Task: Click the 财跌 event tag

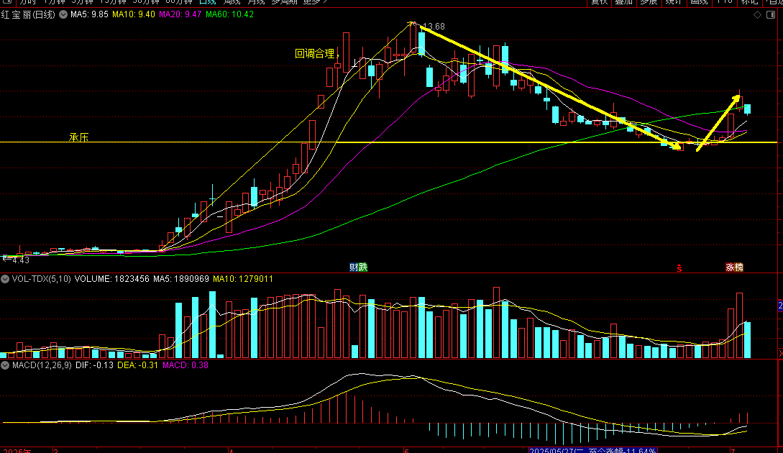Action: (x=359, y=267)
